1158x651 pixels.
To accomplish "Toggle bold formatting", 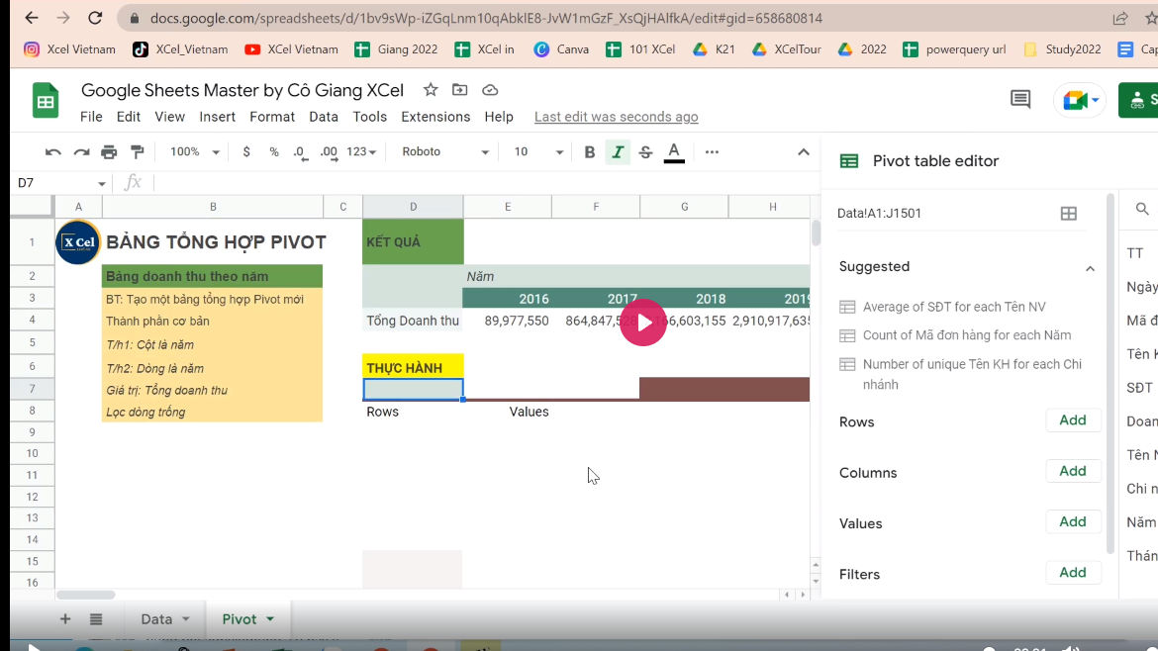I will [589, 152].
